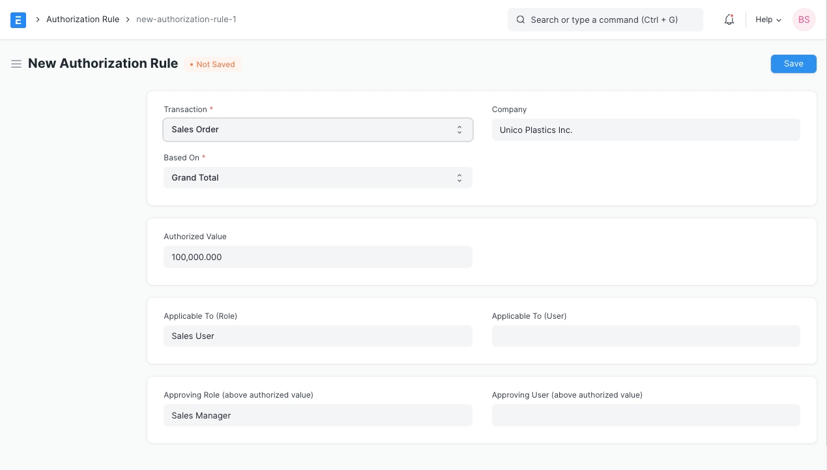
Task: Click the Applicable To (Role) field
Action: coord(317,336)
